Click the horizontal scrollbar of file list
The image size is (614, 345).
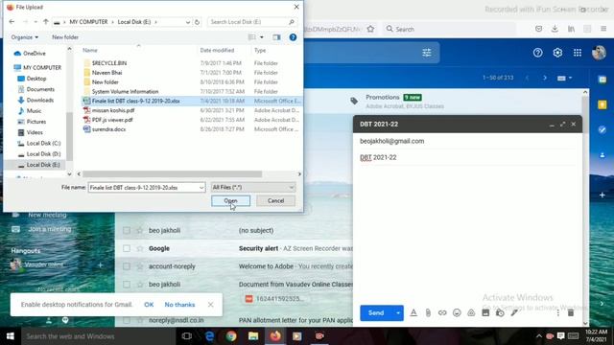coord(172,174)
